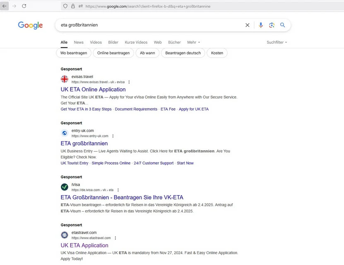The width and height of the screenshot is (344, 265).
Task: Click the entry-uk.com globe favicon
Action: (x=65, y=133)
